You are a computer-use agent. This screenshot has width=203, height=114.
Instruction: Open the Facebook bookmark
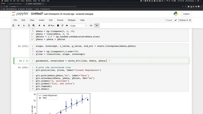[x=29, y=9]
